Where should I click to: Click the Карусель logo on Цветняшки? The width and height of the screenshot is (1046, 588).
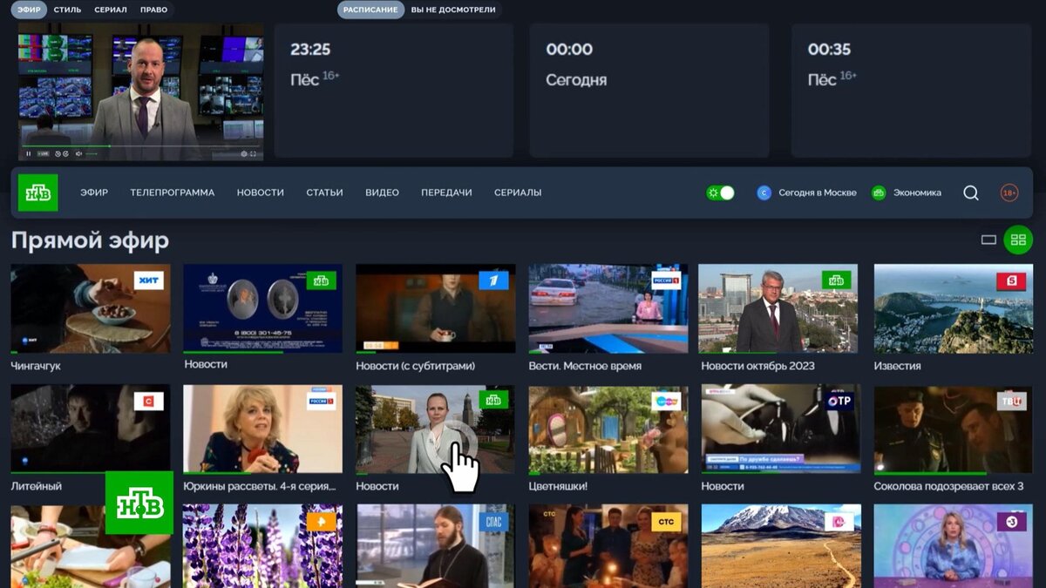point(666,401)
